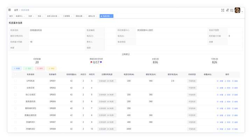The image size is (252, 140).
Task: Tick the checkbox for 服务器机柜 SR004 row
Action: click(15, 101)
